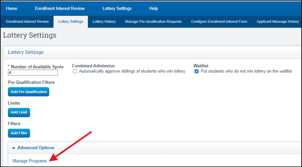Viewport: 302px width, 167px height.
Task: Switch to Enrollment Interest Review tab
Action: [x=27, y=22]
